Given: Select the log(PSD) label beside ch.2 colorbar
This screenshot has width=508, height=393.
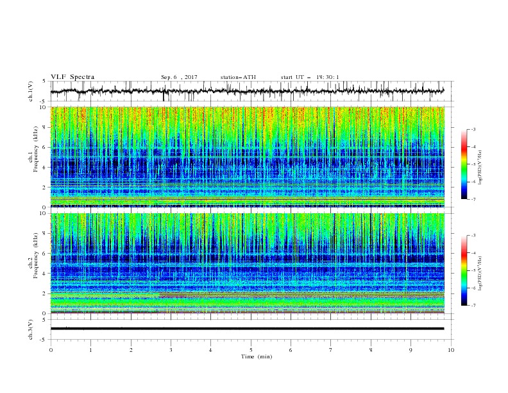Looking at the screenshot, I should (x=480, y=274).
